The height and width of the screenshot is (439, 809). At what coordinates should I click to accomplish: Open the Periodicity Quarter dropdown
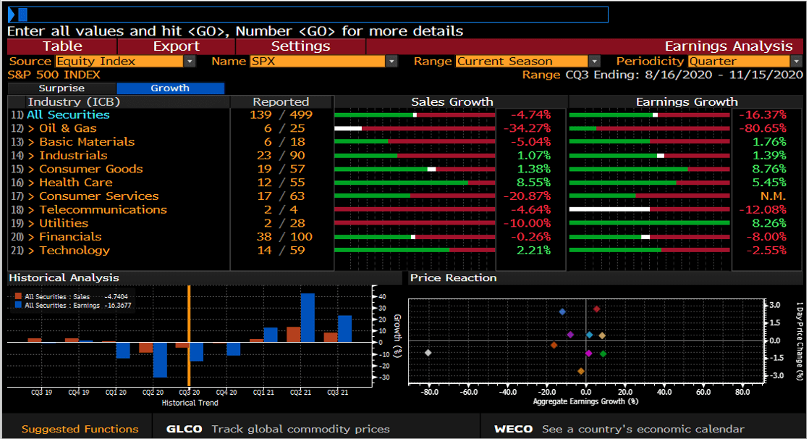click(796, 62)
